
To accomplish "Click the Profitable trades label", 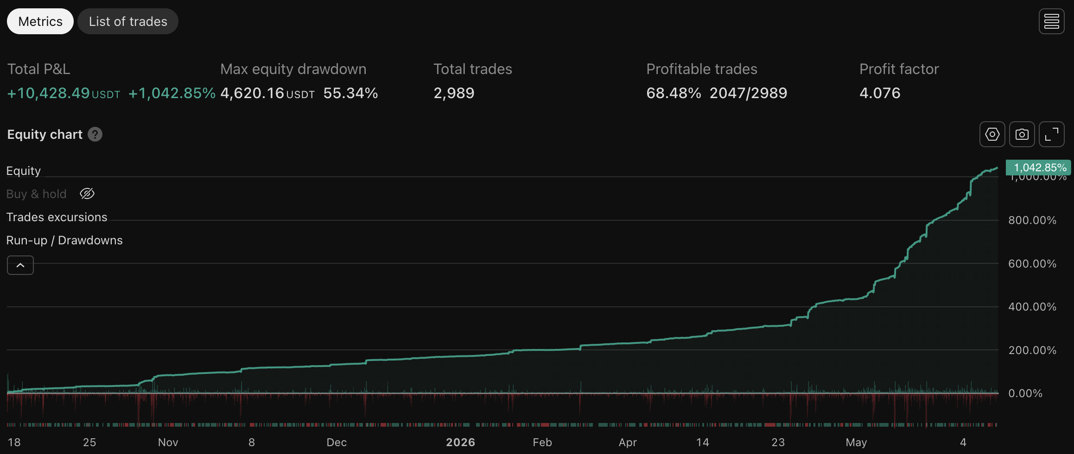I will pos(702,69).
